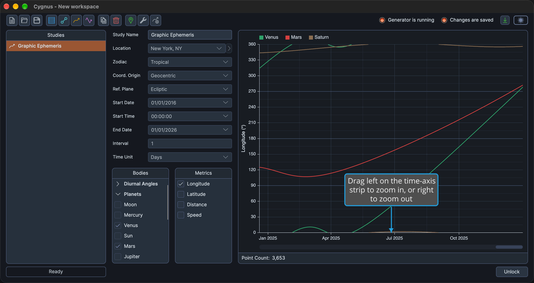Collapse the Planets group
Screen dimensions: 534x283
coord(118,194)
